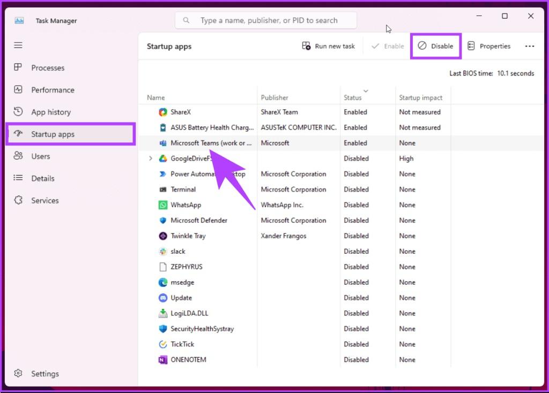Select the TickTick app icon
549x393 pixels.
click(163, 344)
